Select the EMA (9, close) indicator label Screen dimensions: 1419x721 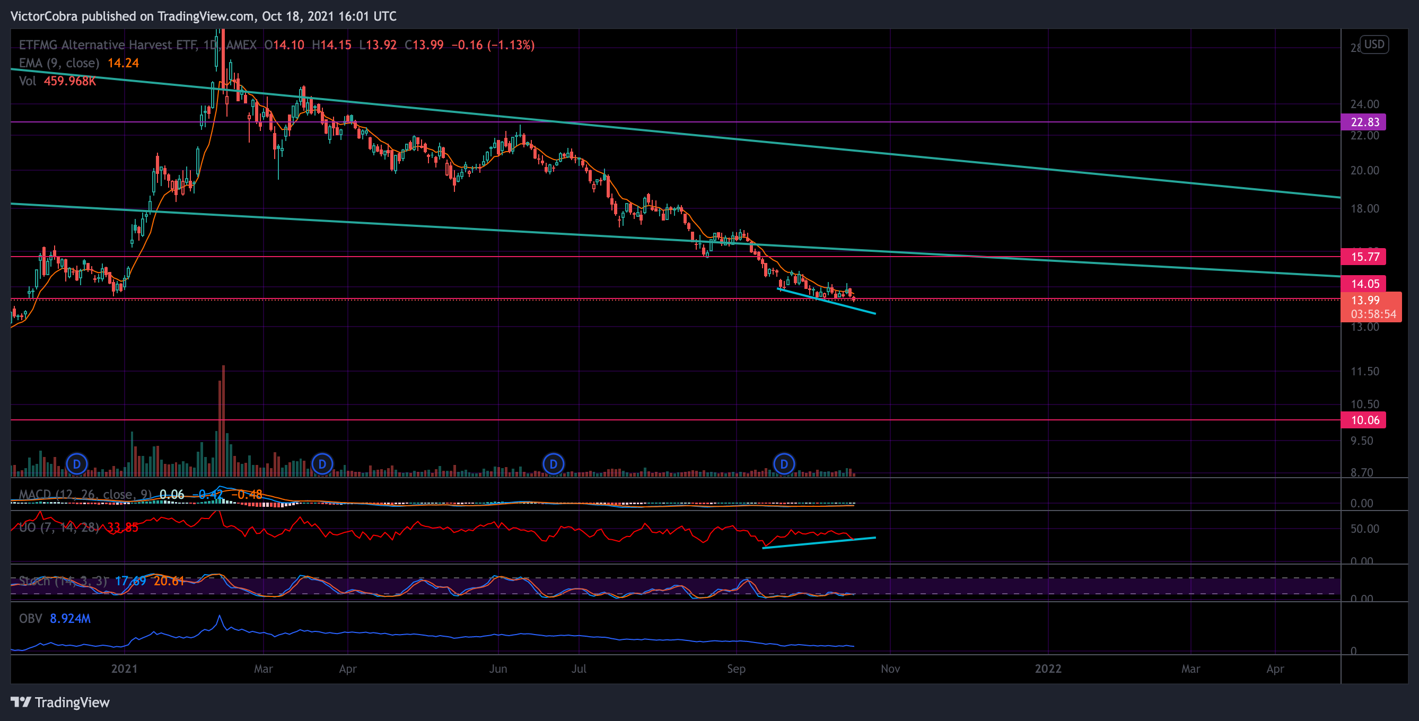pyautogui.click(x=59, y=63)
